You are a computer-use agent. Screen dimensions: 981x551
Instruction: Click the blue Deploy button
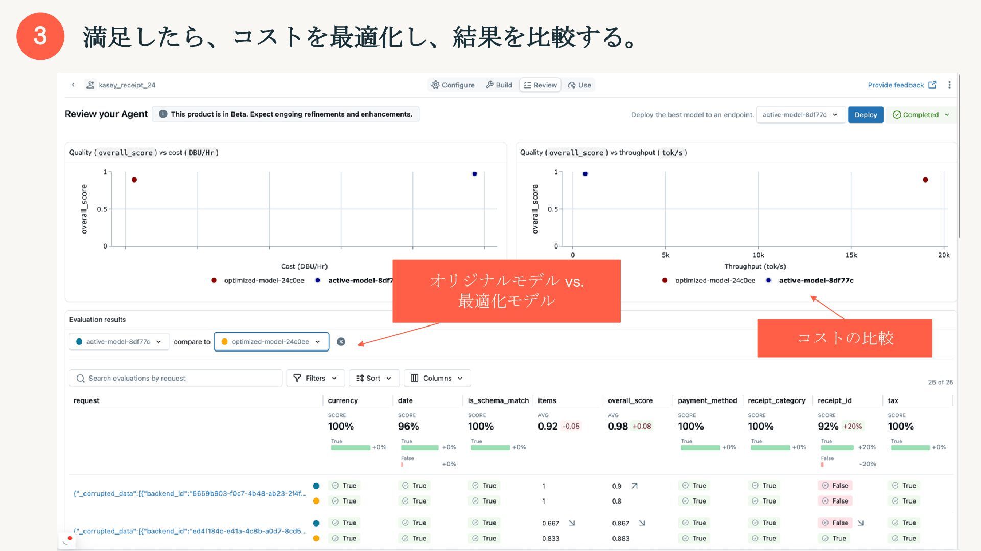pos(865,115)
